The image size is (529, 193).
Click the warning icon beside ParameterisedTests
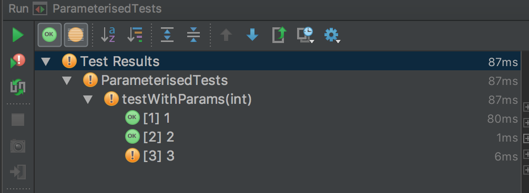(90, 80)
